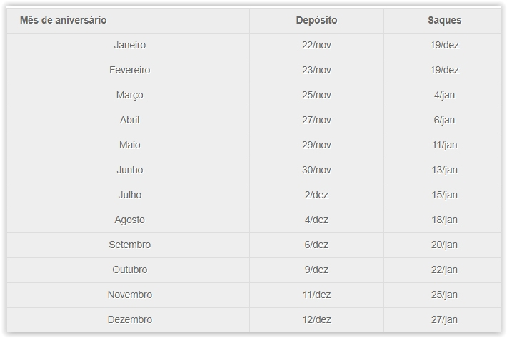Select the Outubro month cell

tap(129, 270)
